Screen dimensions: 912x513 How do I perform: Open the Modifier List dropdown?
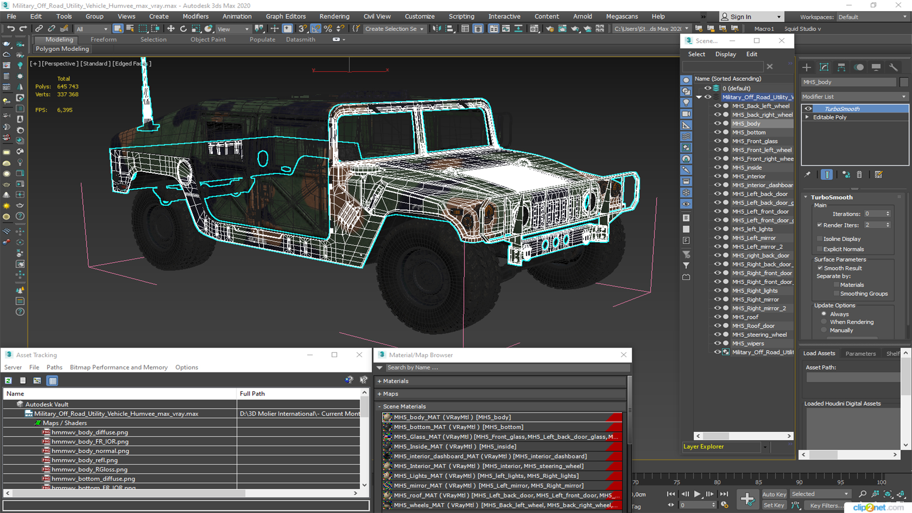854,97
